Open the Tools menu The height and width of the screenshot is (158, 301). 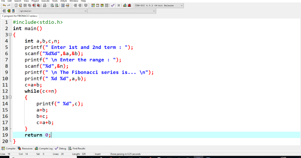pyautogui.click(x=55, y=1)
